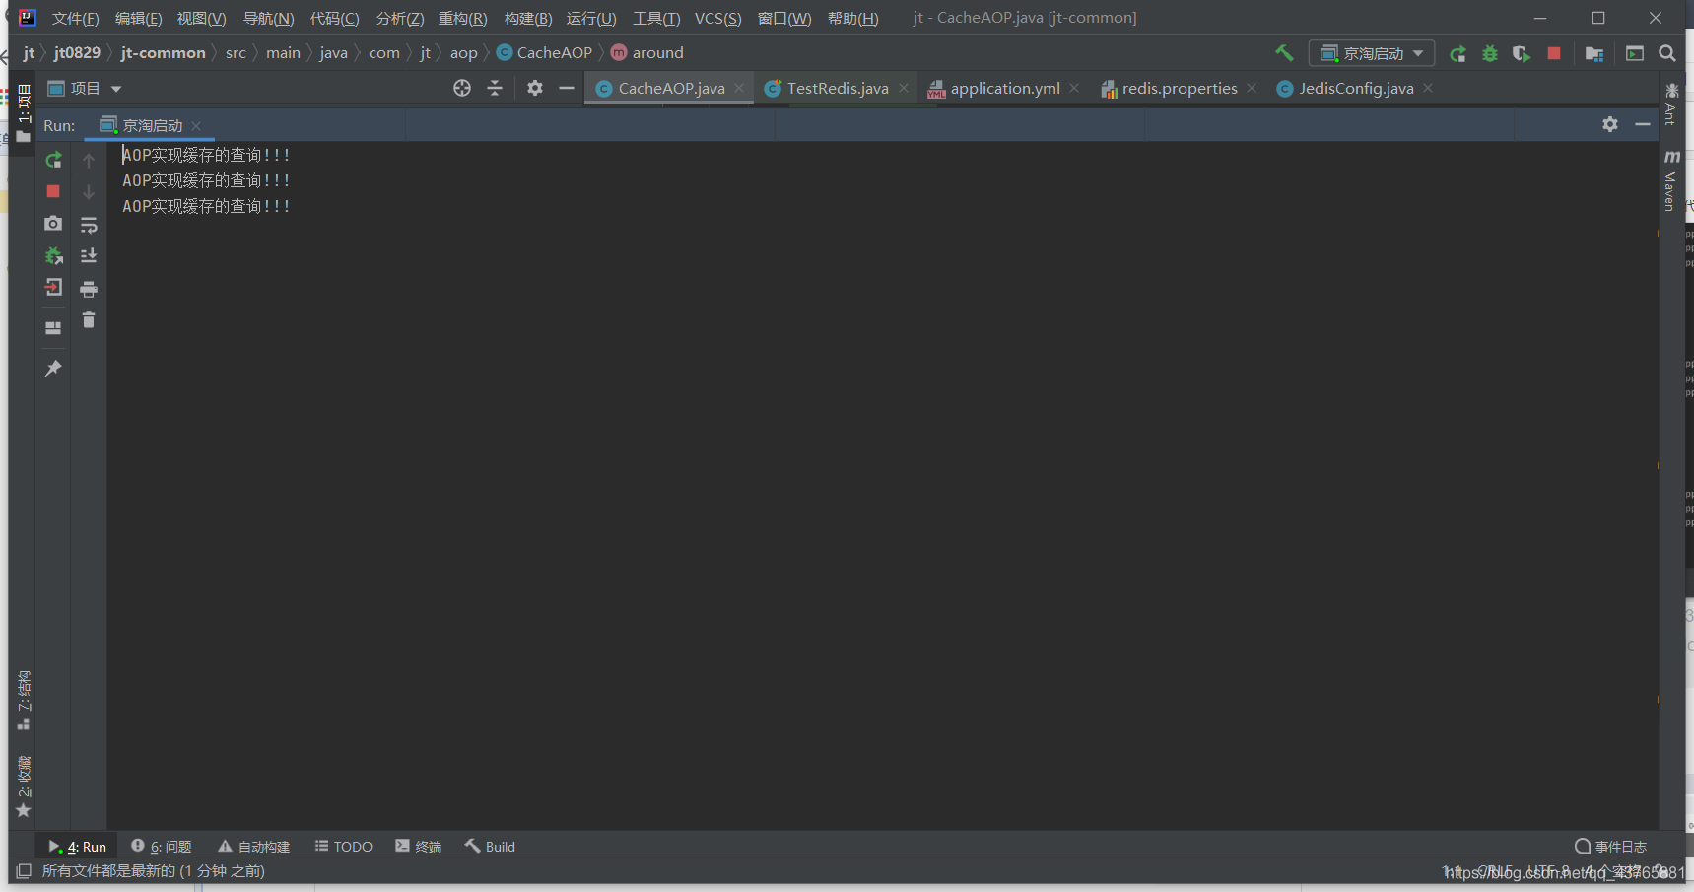Stop process in Run panel sidebar
This screenshot has width=1694, height=892.
(x=53, y=191)
